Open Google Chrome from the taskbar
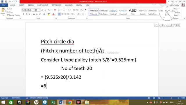 click(x=70, y=102)
